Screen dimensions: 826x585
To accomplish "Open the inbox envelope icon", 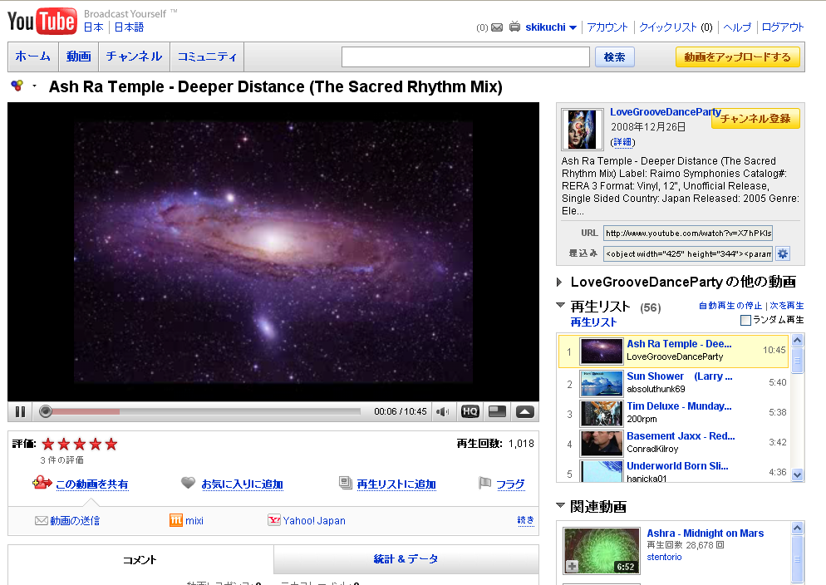I will (497, 27).
